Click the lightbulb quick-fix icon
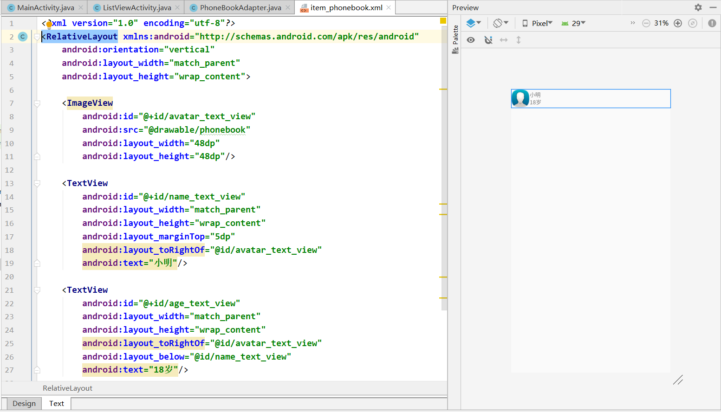The image size is (721, 412). 49,25
